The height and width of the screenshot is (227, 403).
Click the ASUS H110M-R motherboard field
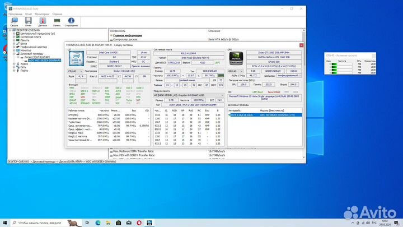(x=189, y=53)
